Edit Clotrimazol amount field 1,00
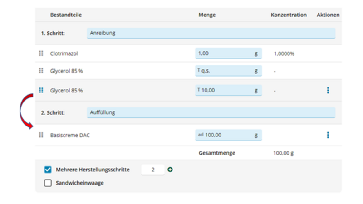The height and width of the screenshot is (204, 363). 224,53
